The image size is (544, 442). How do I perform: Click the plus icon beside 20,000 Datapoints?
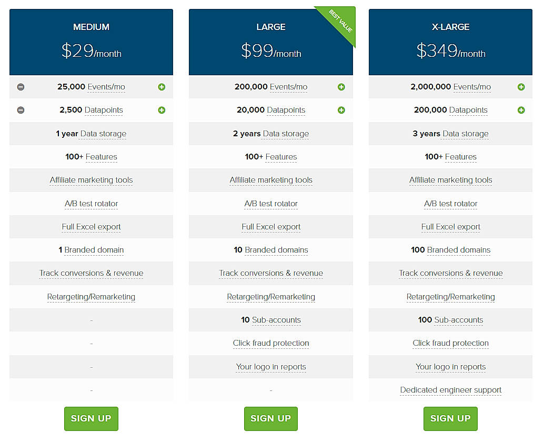tap(341, 110)
